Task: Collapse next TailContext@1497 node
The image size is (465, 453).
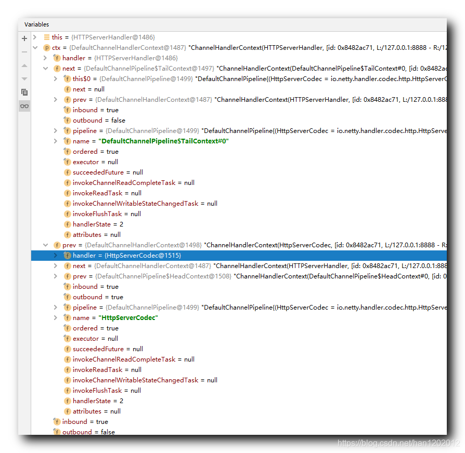Action: coord(45,68)
